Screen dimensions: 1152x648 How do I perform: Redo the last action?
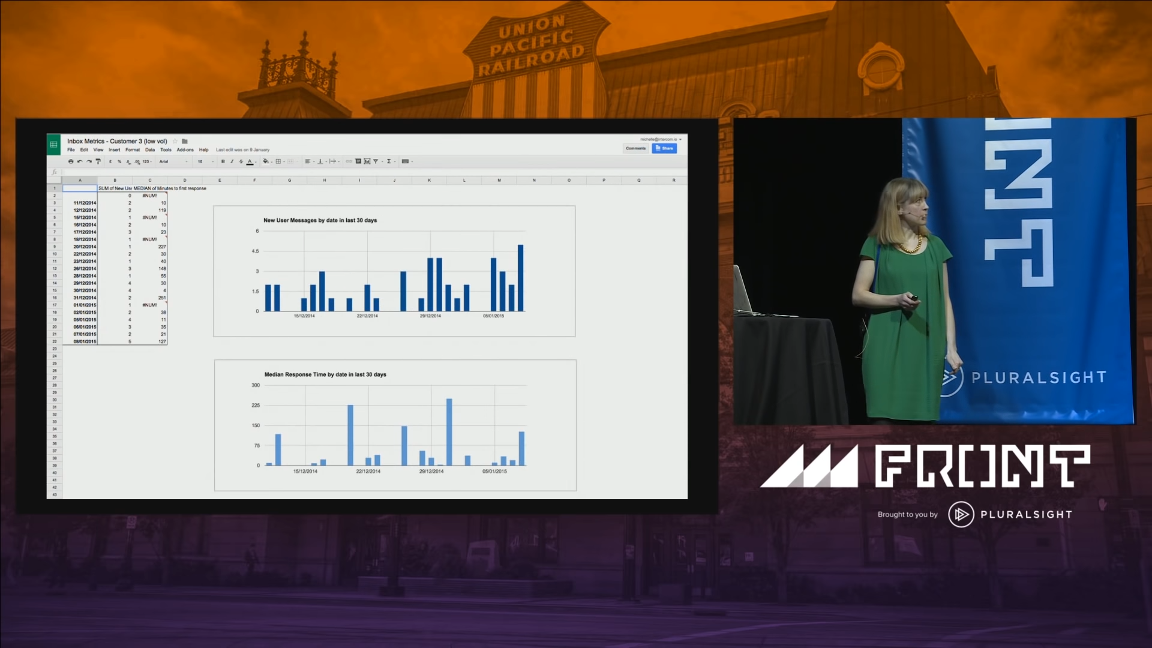coord(89,161)
